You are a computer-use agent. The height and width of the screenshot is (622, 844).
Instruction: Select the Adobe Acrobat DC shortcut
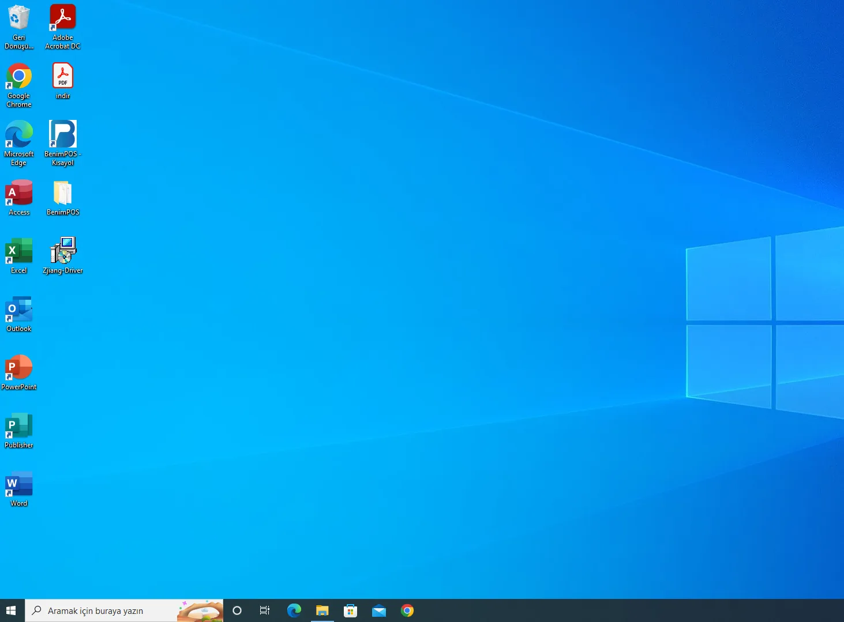point(63,27)
